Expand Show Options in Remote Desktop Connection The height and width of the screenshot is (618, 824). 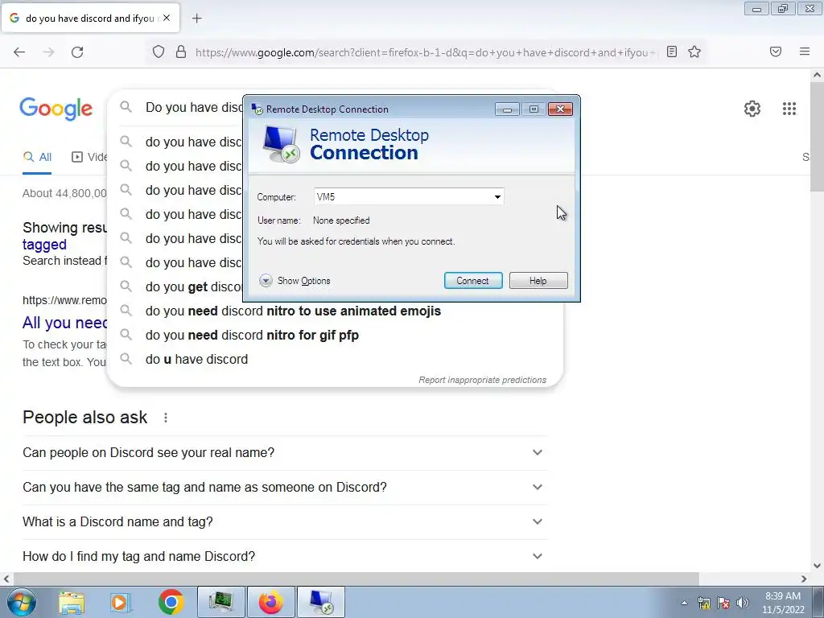tap(295, 281)
